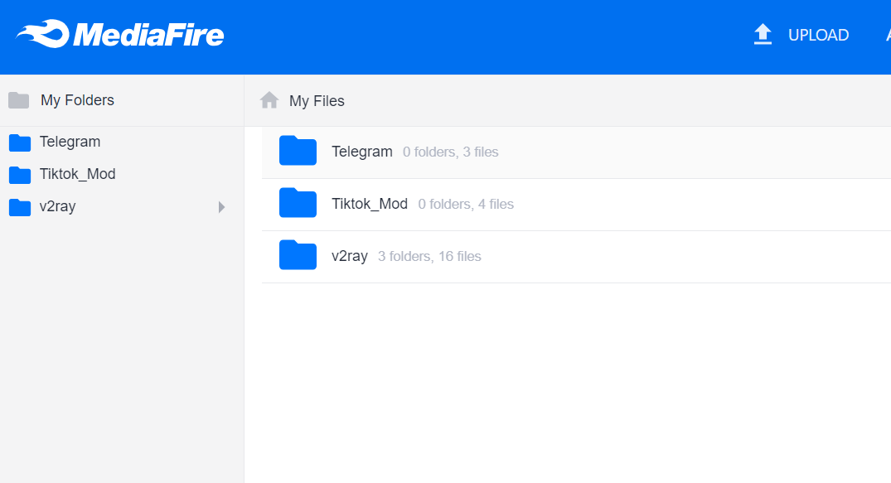Open v2ray folder name in main list
The image size is (891, 483).
[x=349, y=256]
